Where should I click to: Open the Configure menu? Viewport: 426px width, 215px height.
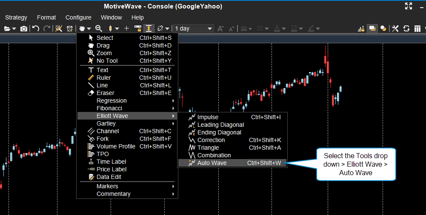point(78,17)
